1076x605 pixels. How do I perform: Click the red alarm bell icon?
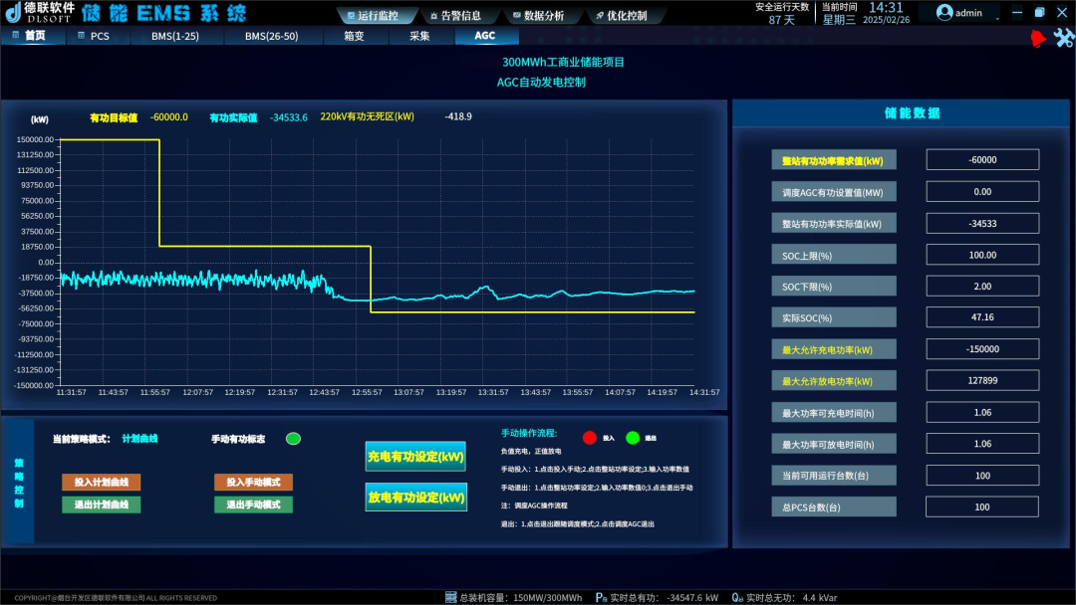pyautogui.click(x=1037, y=38)
